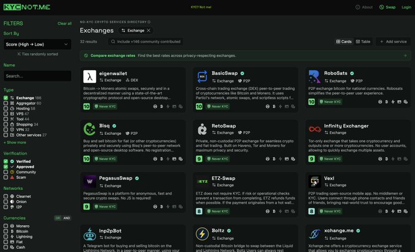
Task: Switch to Table view
Action: (363, 41)
